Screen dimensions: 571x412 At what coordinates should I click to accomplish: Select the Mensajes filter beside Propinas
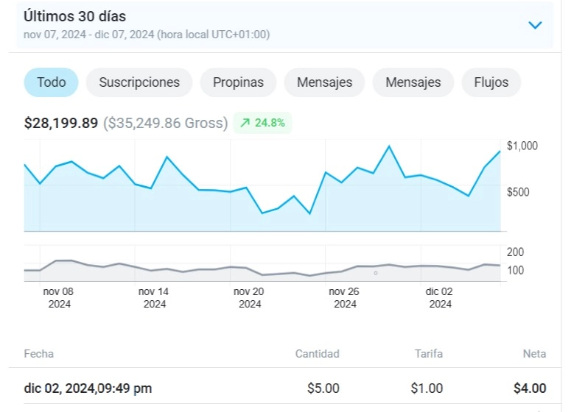click(324, 82)
